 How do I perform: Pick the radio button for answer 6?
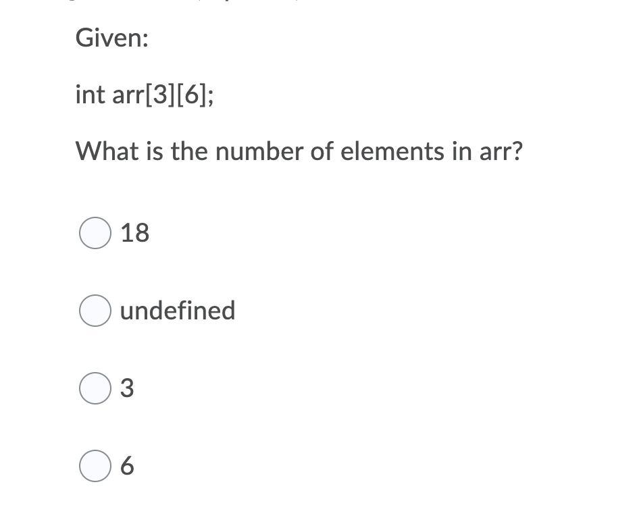tap(95, 466)
